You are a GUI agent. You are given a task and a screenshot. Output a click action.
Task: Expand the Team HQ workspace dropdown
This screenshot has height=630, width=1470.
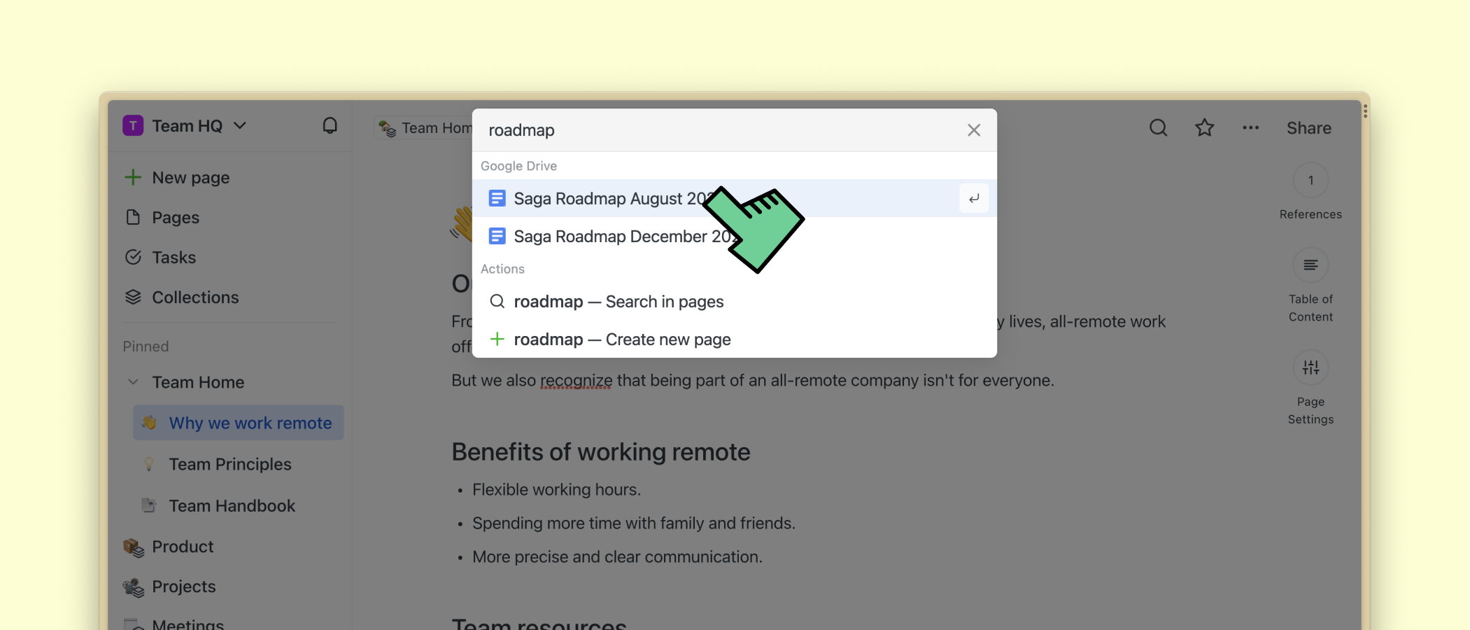click(x=240, y=126)
